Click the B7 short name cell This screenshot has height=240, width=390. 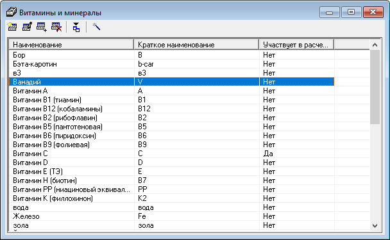coord(197,180)
